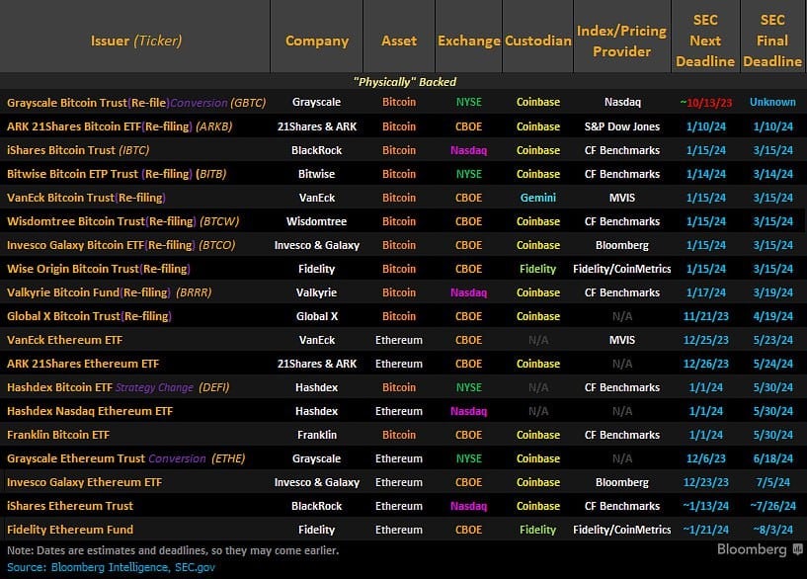
Task: Click the SEC Next Deadline header
Action: pos(704,41)
